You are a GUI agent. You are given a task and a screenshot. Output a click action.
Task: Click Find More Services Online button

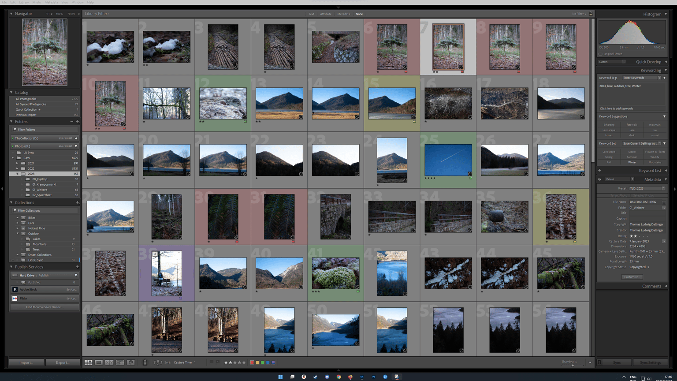coord(45,307)
